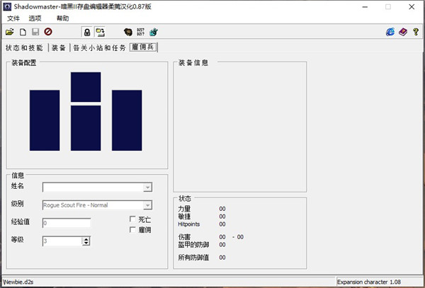Click the yellow swap-arrows toolbar icon
Screen dimensions: 425x288
100,33
